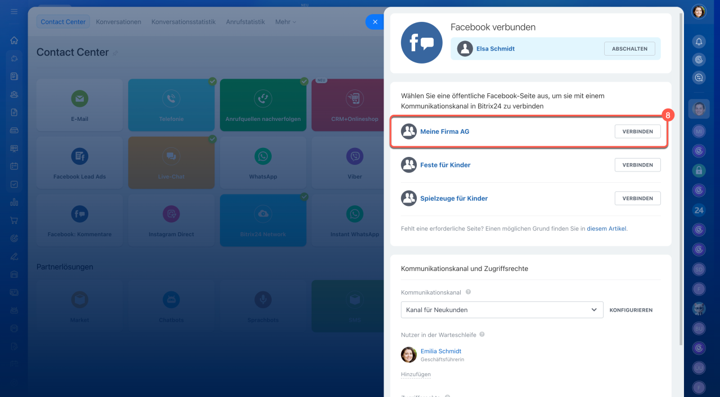Open Facebook: Kommentare tile
This screenshot has width=720, height=397.
tap(79, 220)
